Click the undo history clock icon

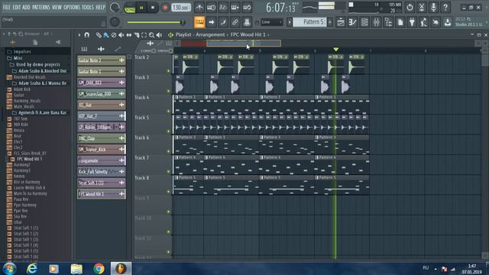point(410,7)
